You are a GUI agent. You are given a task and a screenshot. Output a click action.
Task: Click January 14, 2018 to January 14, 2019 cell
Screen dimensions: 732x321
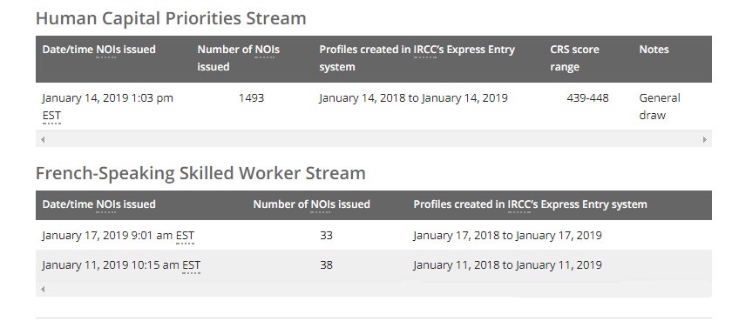click(x=413, y=98)
